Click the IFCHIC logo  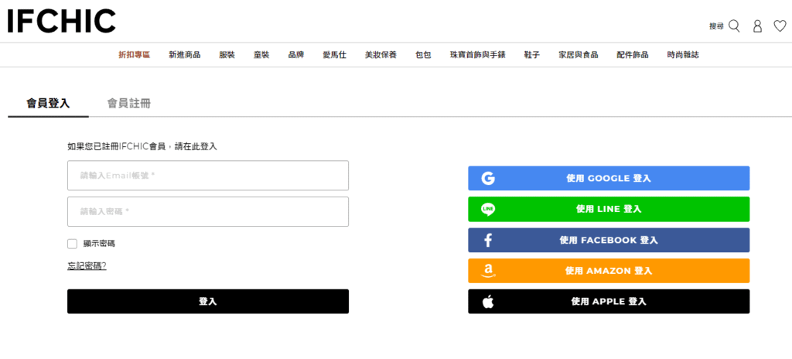point(62,21)
